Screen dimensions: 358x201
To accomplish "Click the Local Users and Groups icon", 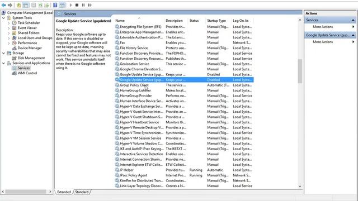I will [14, 38].
